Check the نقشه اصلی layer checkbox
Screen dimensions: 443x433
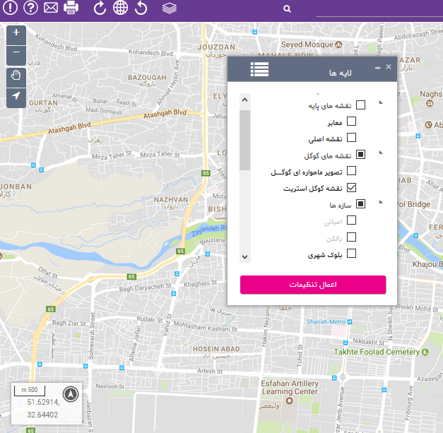click(x=351, y=138)
